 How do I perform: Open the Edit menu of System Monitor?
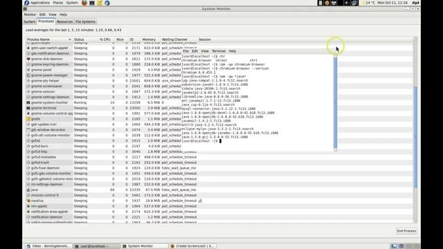pos(42,15)
